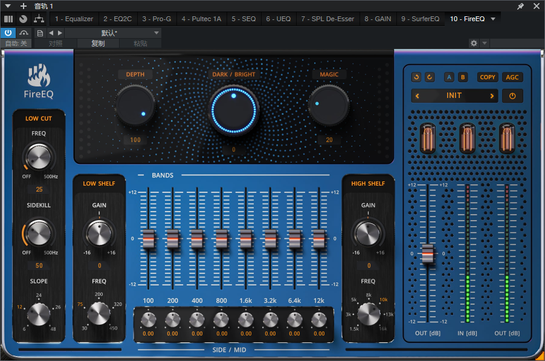Switch to the 1 - Equalizer tab
The width and height of the screenshot is (545, 361).
point(74,19)
